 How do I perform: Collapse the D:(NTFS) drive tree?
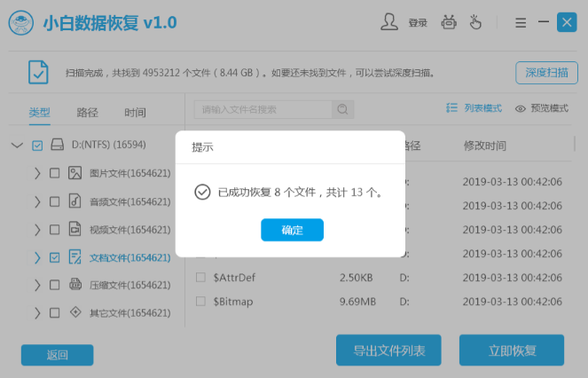17,145
